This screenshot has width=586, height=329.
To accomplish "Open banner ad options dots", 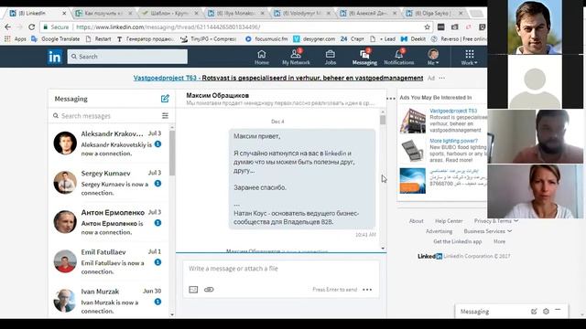I will pos(441,78).
